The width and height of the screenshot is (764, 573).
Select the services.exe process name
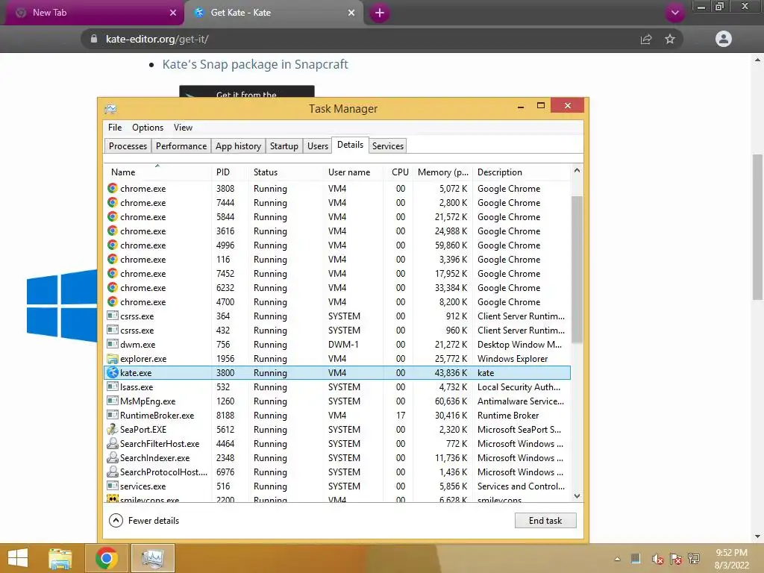coord(143,486)
